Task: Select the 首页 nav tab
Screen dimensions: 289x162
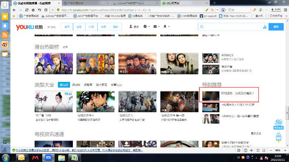Action: pos(67,27)
